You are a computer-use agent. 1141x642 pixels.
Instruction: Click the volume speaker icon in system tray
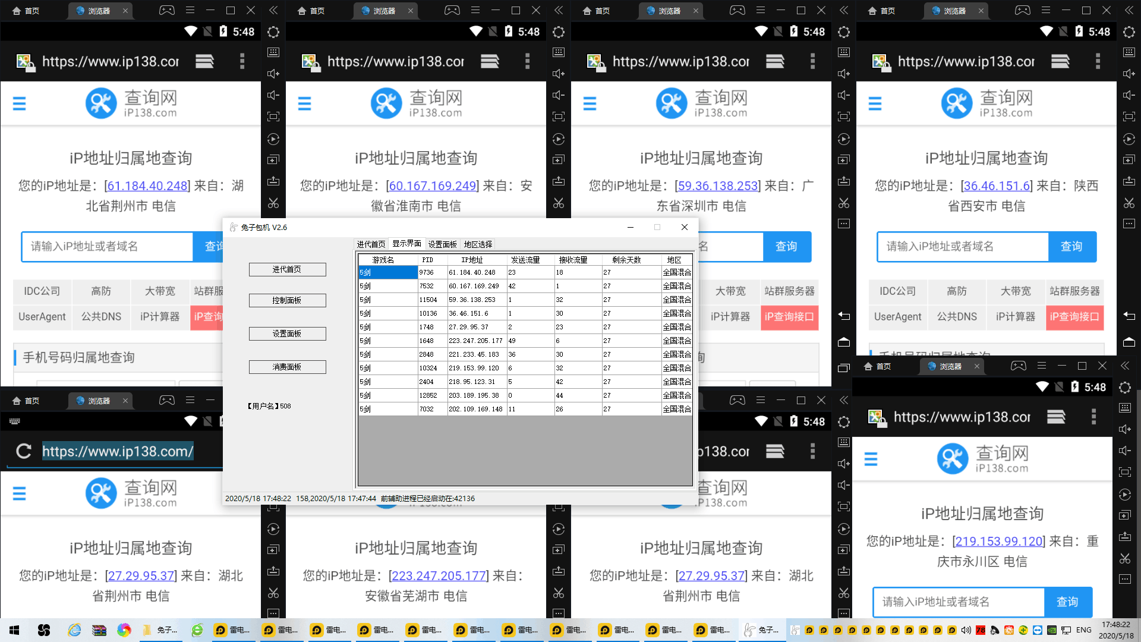(966, 630)
